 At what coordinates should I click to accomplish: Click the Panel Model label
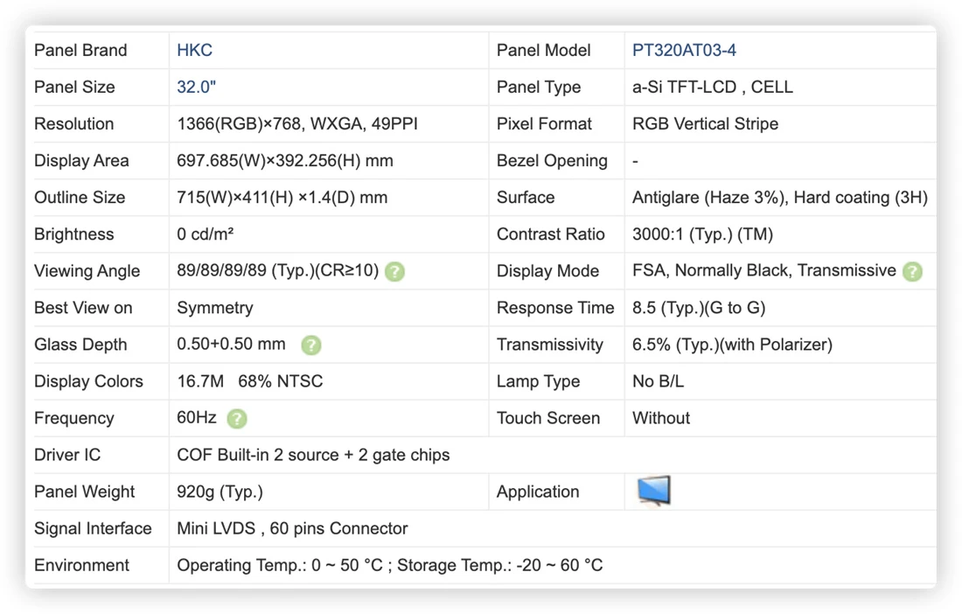pyautogui.click(x=544, y=51)
